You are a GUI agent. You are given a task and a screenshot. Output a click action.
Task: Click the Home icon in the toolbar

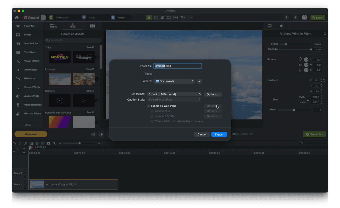17,18
